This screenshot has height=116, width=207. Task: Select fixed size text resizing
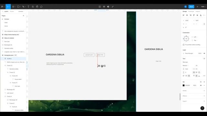[199, 72]
